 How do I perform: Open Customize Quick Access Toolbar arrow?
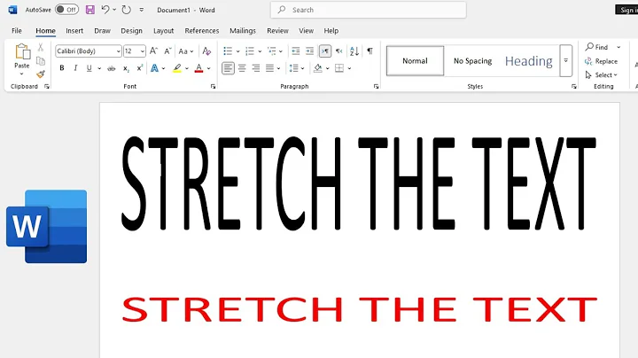pos(141,10)
